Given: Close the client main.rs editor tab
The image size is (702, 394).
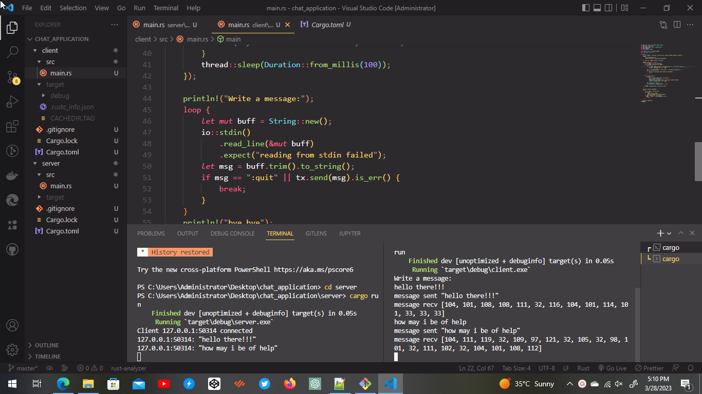Looking at the screenshot, I should click(288, 25).
